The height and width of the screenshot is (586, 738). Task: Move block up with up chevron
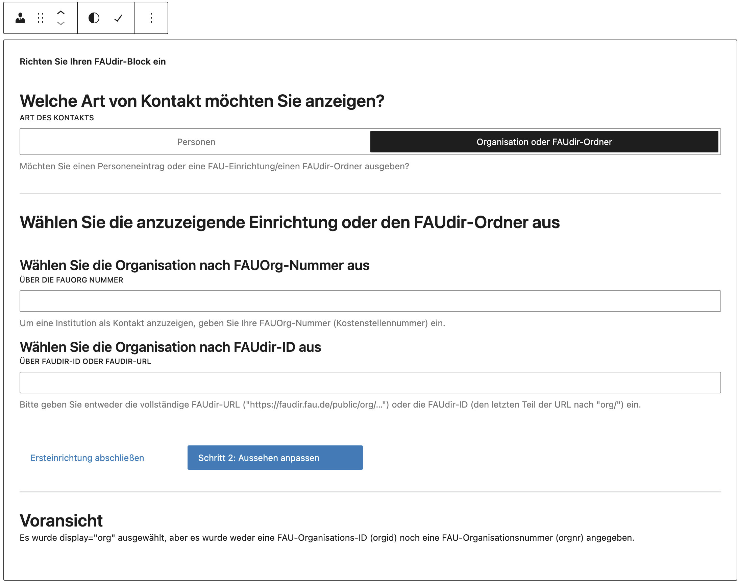(60, 12)
